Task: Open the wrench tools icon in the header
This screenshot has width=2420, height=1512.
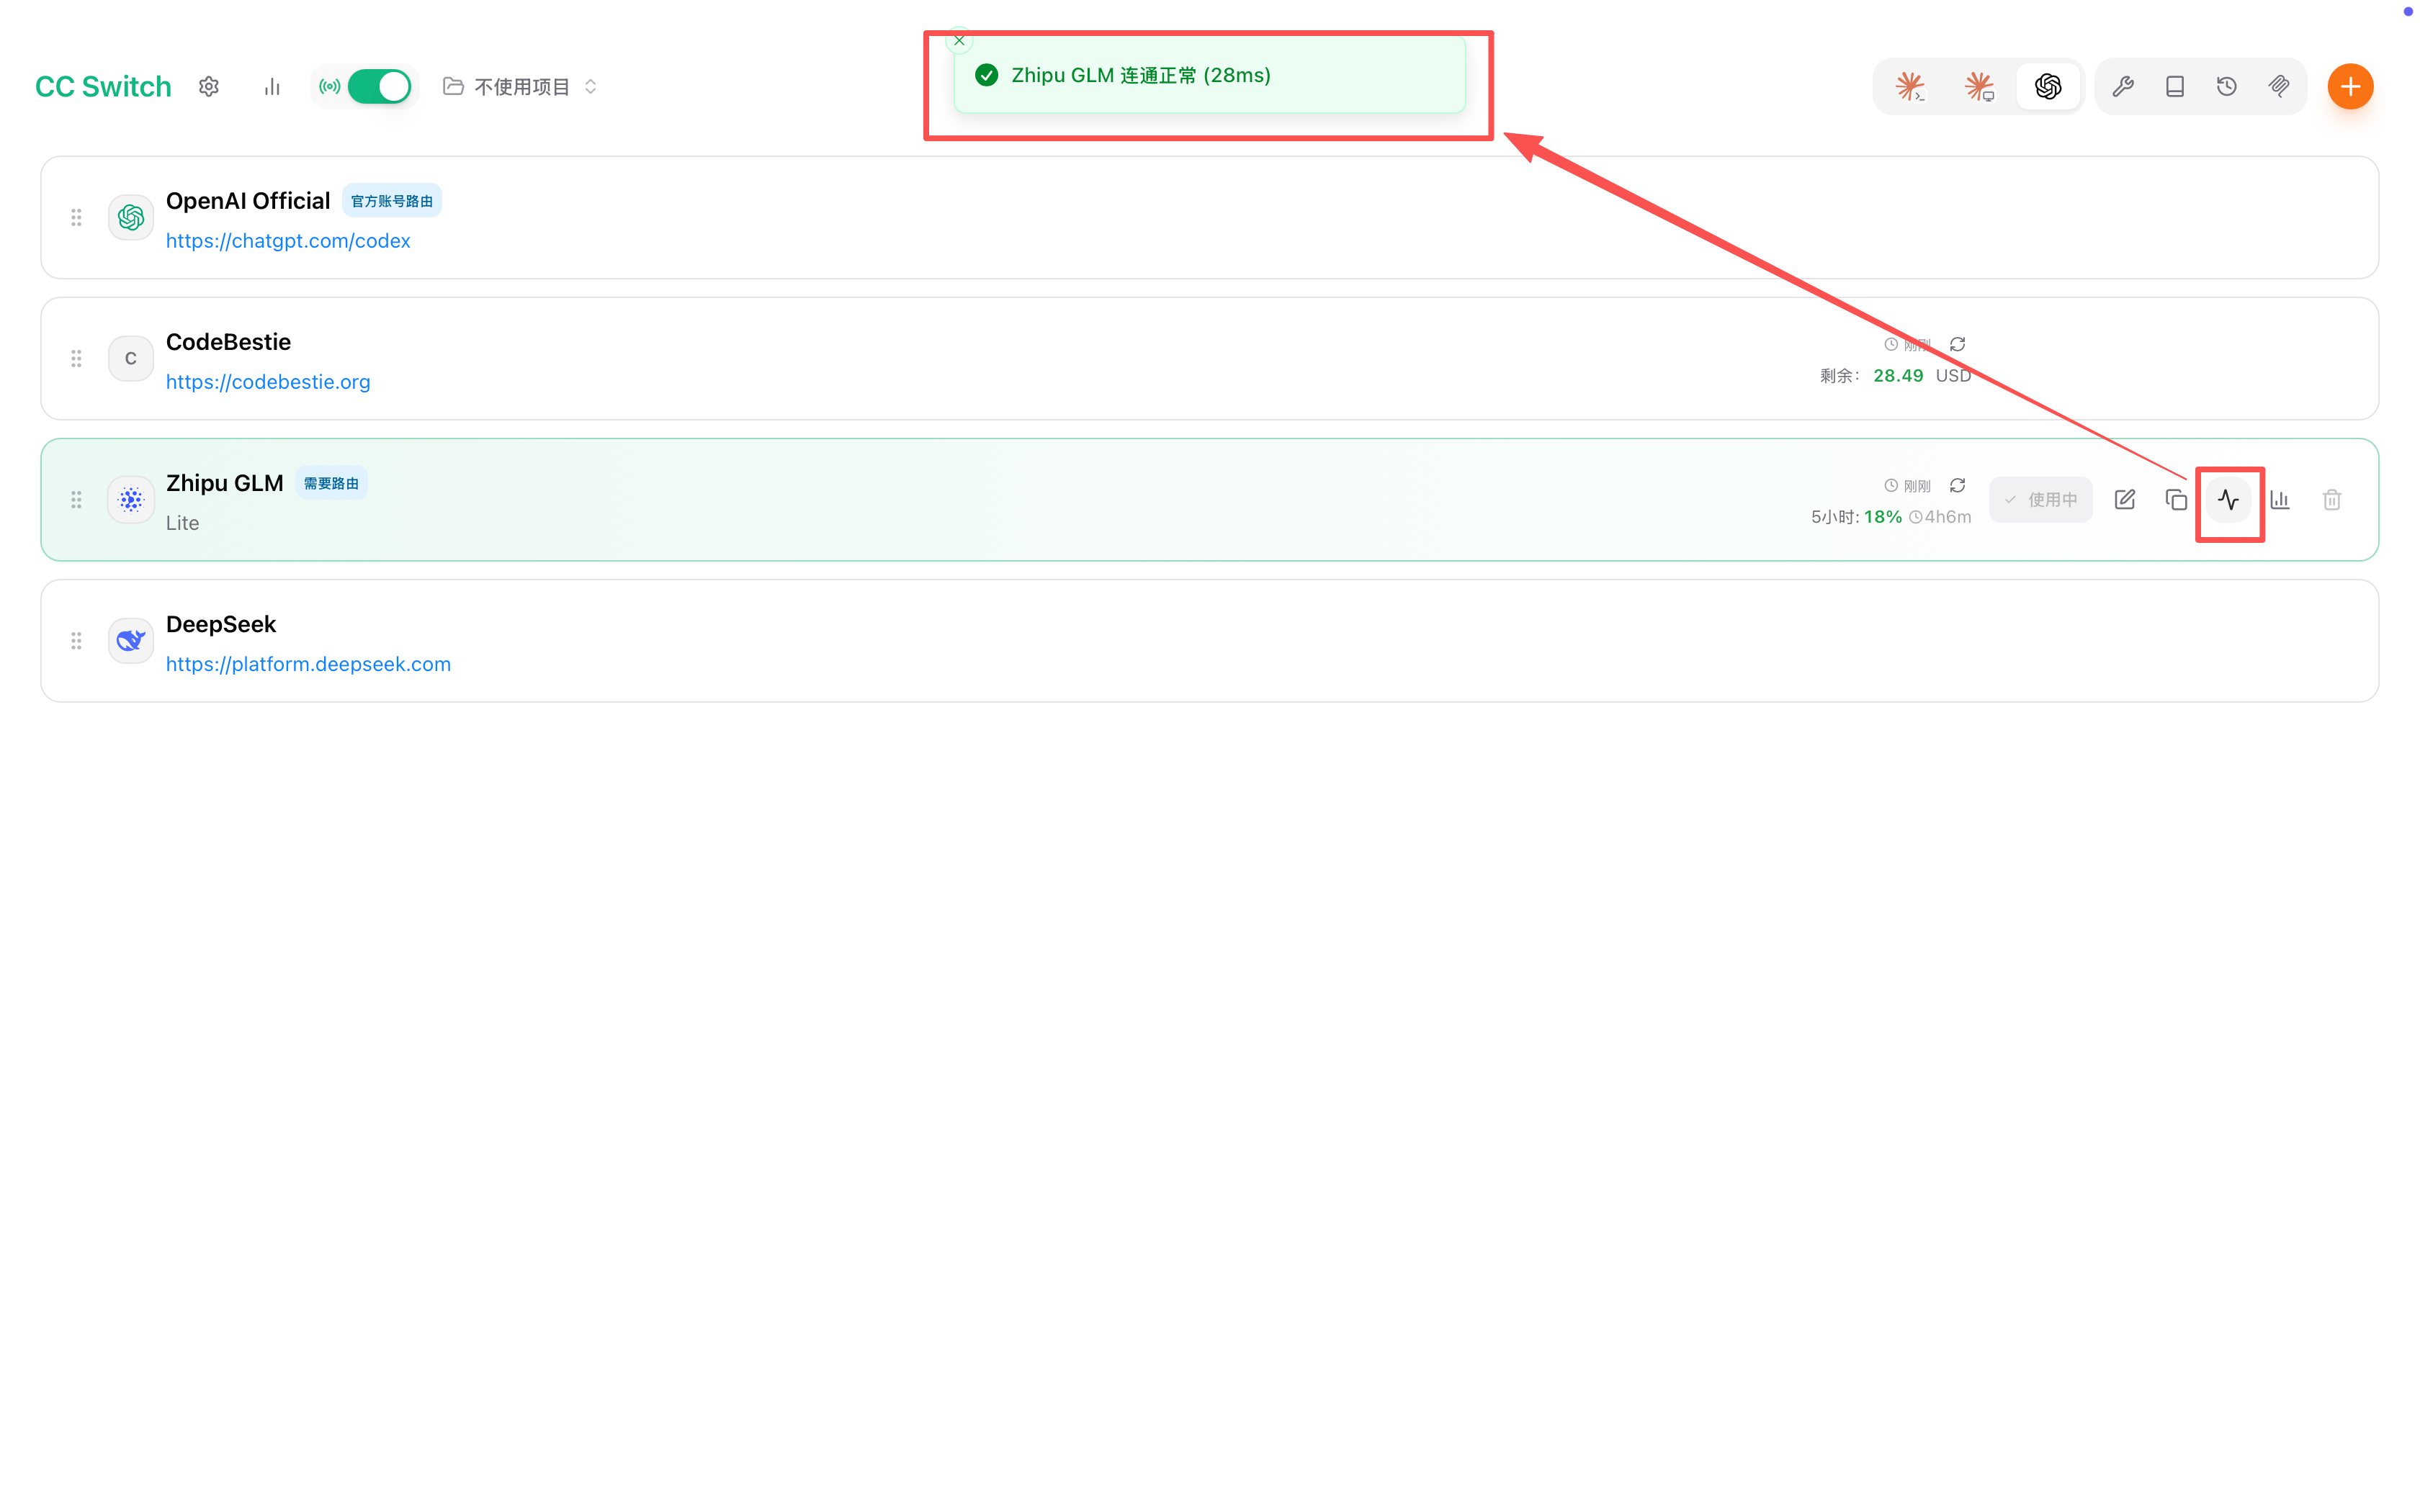Action: click(x=2123, y=87)
